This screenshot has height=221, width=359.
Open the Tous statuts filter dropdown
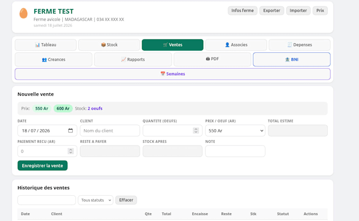96,200
